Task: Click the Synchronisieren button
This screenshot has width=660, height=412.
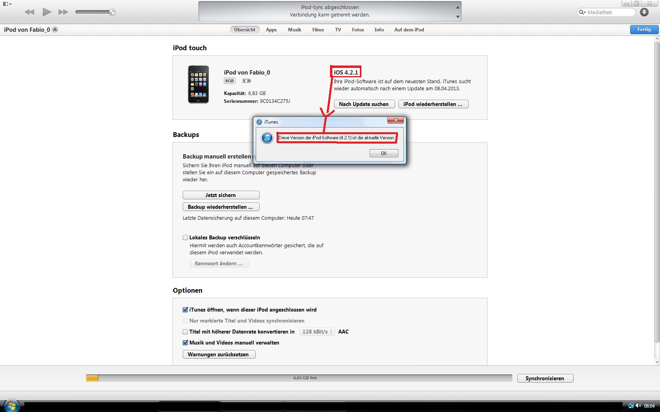Action: click(x=545, y=378)
